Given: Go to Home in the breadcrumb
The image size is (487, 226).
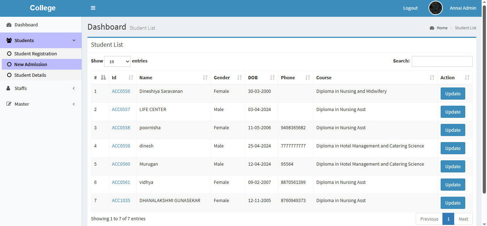Looking at the screenshot, I should pos(442,28).
